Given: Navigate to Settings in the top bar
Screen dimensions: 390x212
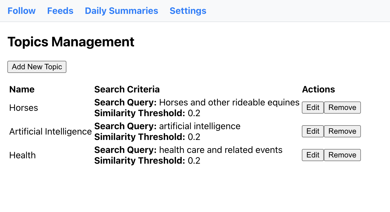Looking at the screenshot, I should click(188, 11).
